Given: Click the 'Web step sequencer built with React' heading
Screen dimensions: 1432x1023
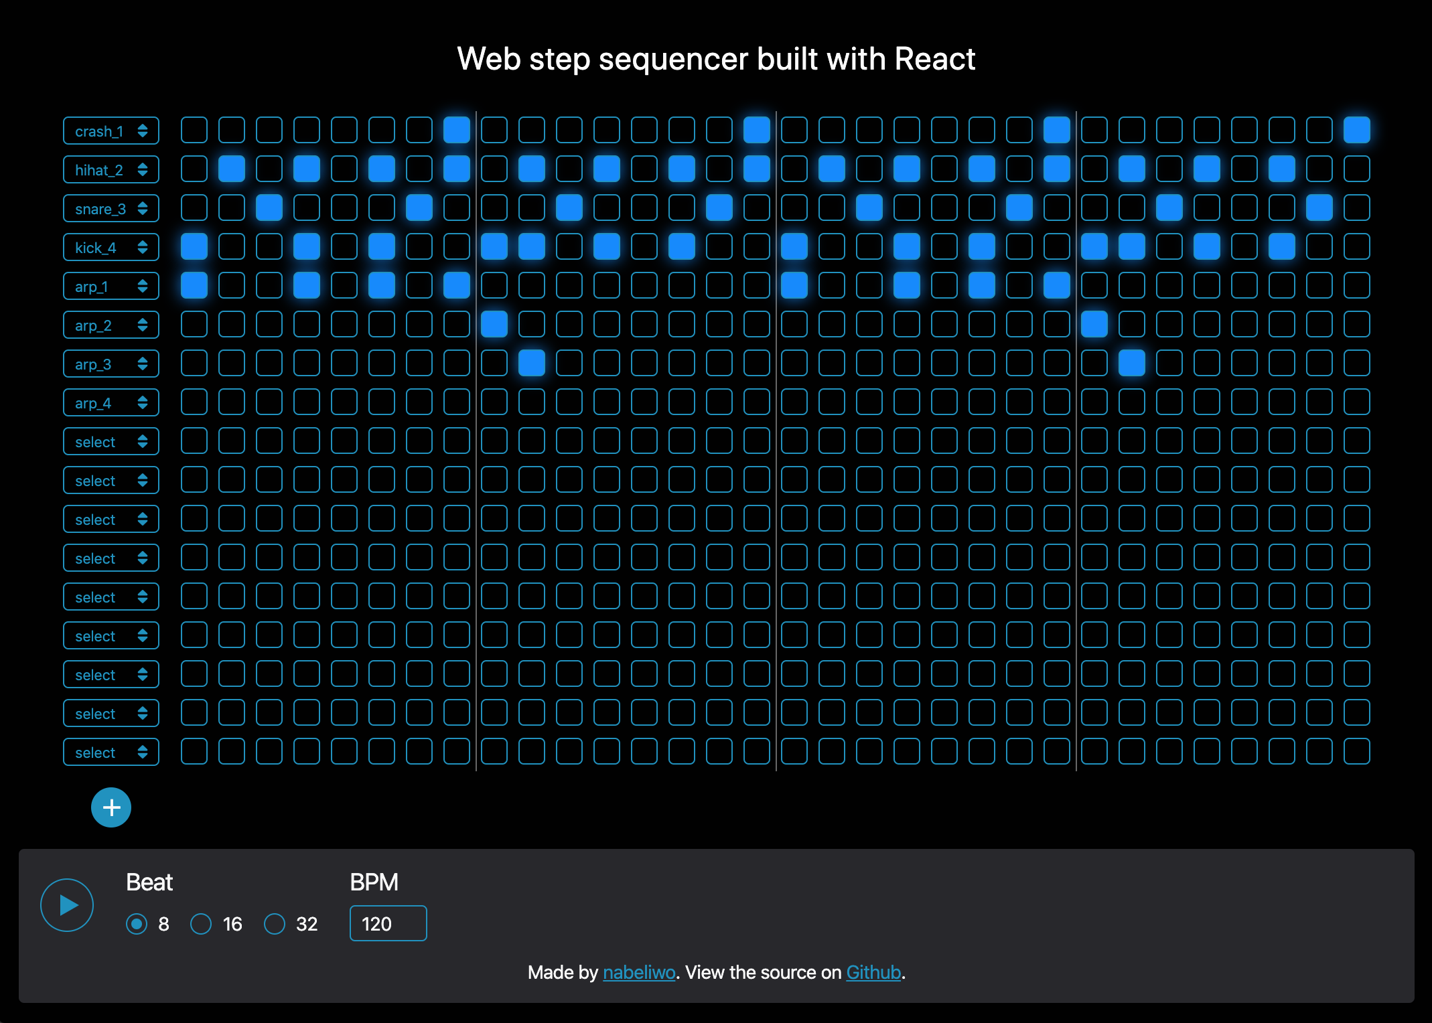Looking at the screenshot, I should point(716,59).
